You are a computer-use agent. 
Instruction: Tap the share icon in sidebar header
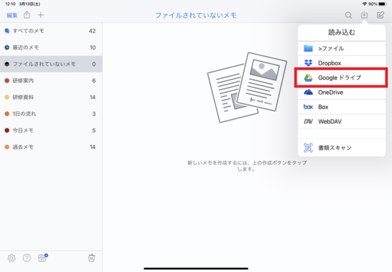pyautogui.click(x=27, y=15)
